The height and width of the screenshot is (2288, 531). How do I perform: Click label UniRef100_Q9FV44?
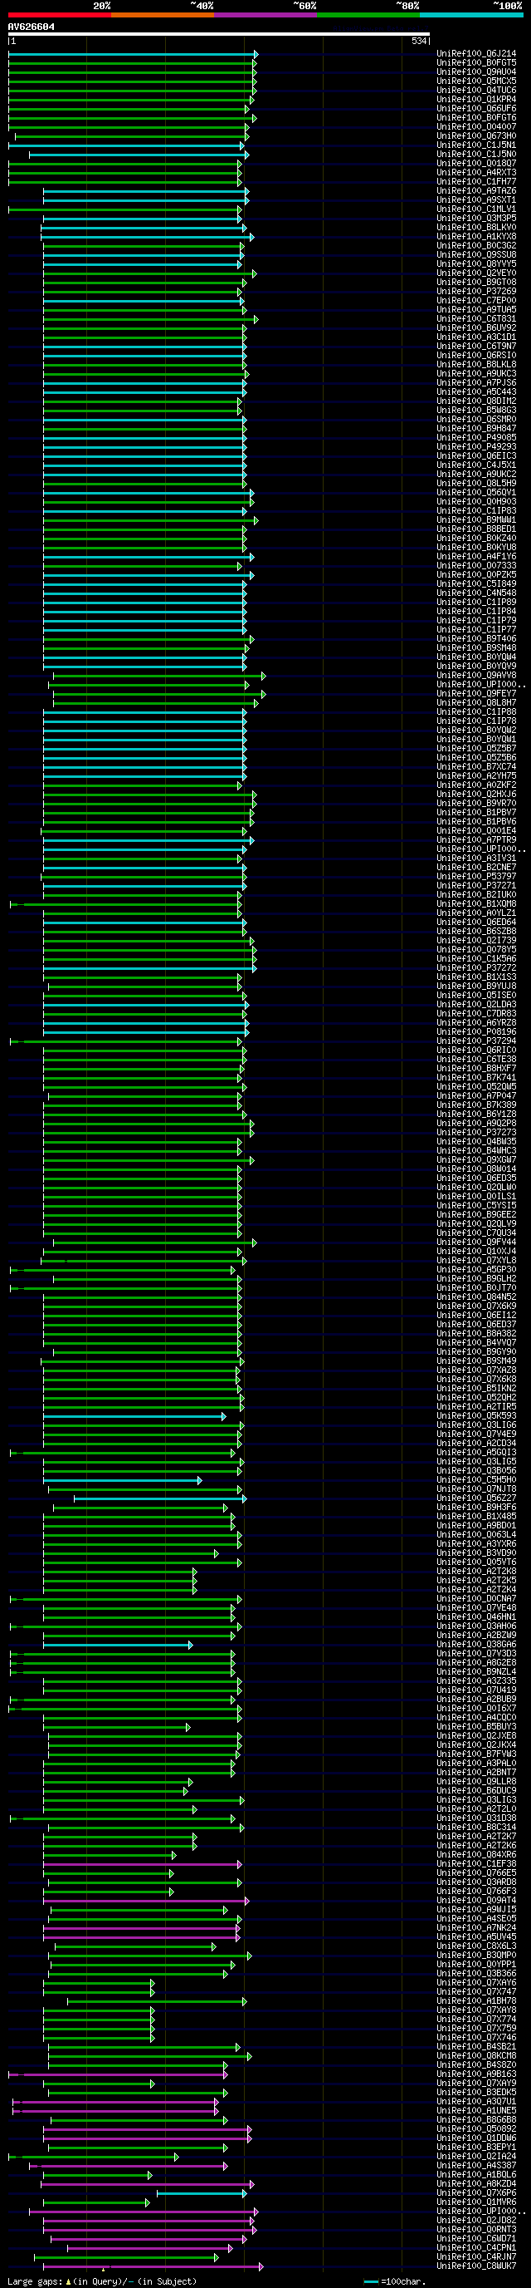click(x=476, y=1242)
